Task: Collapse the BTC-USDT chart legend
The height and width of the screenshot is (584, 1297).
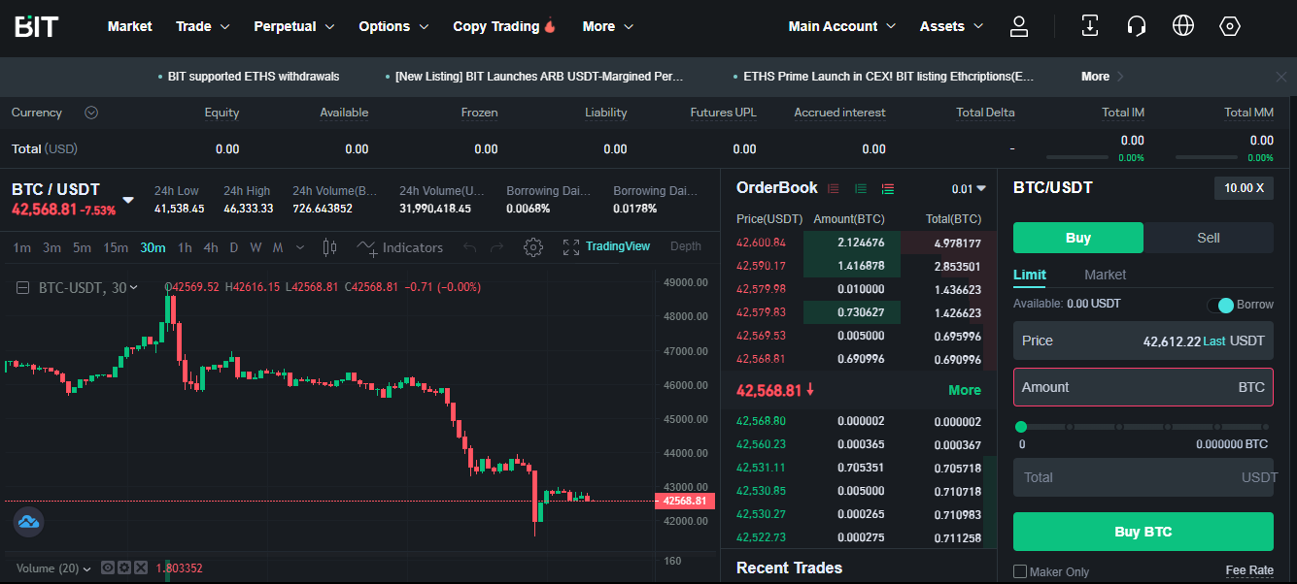Action: click(x=22, y=287)
